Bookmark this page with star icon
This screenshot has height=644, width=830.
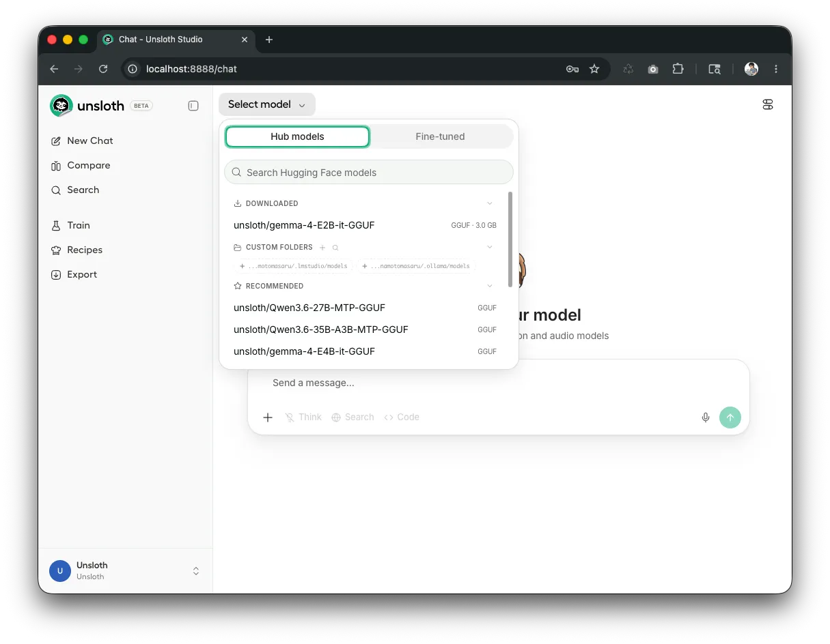pos(594,69)
